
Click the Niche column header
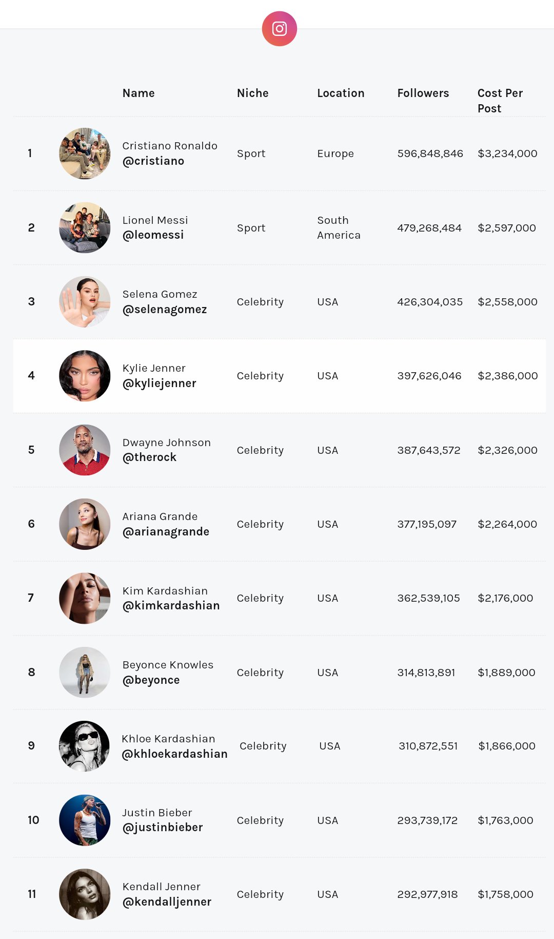click(252, 93)
